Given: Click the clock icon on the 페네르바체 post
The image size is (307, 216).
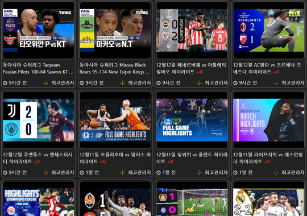Looking at the screenshot, I should click(x=159, y=83).
